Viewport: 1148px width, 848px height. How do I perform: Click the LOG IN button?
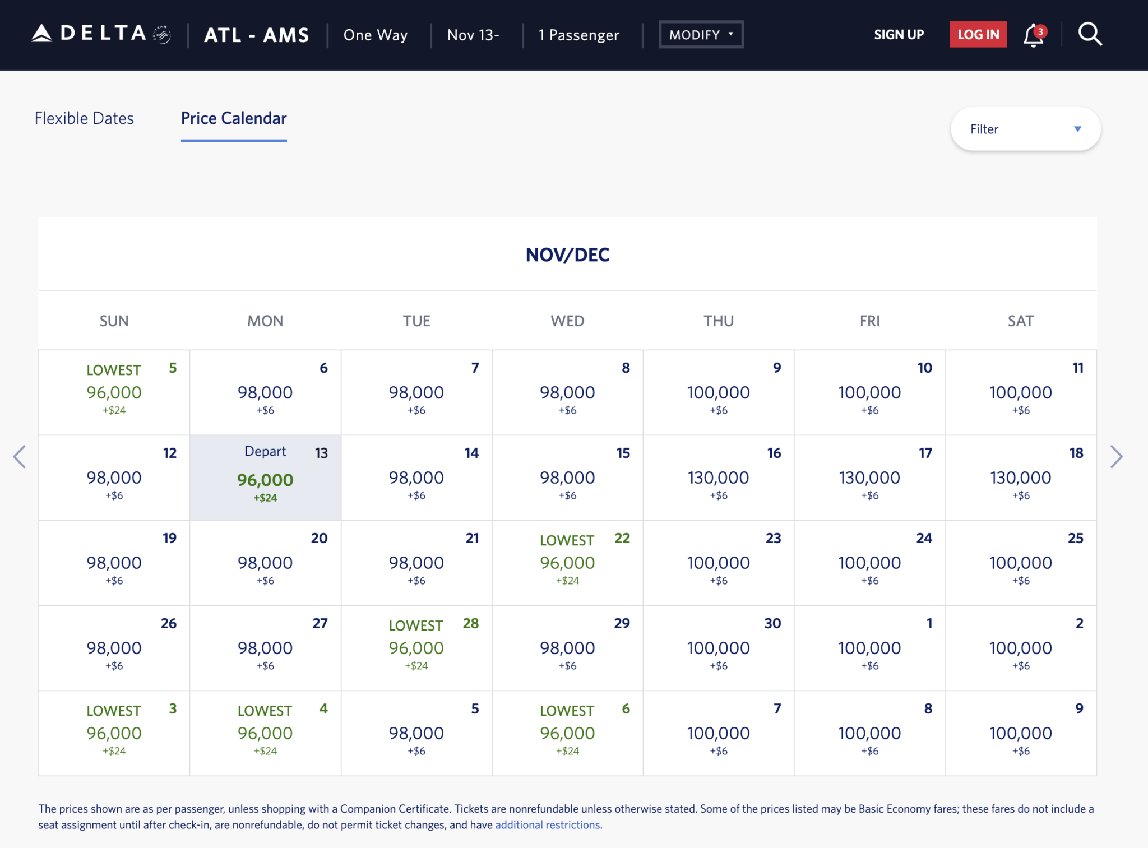coord(978,34)
